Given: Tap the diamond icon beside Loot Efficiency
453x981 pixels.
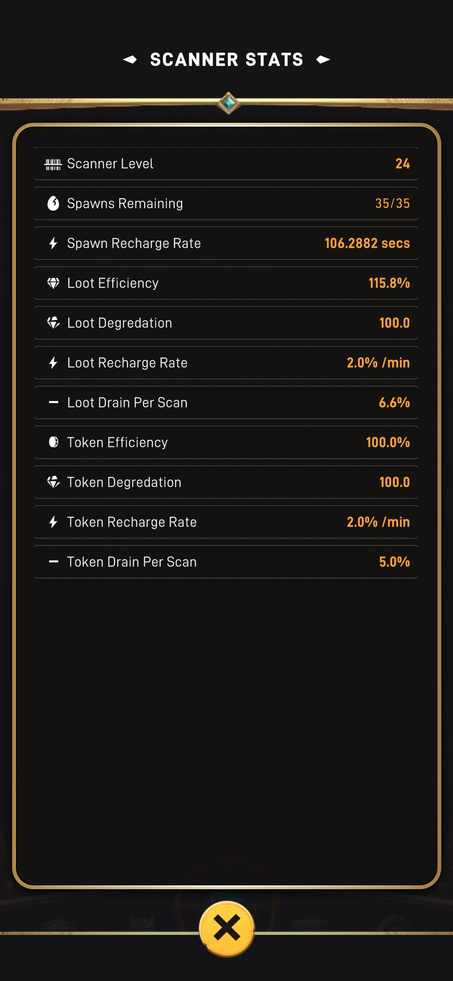Looking at the screenshot, I should coord(53,283).
